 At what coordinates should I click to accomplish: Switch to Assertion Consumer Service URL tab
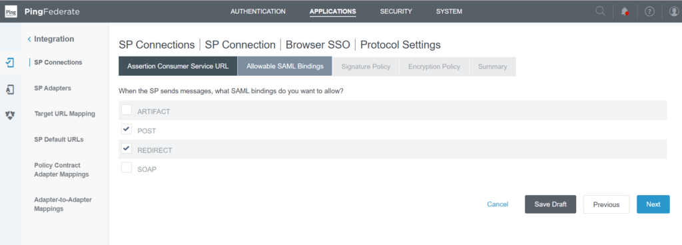tap(178, 67)
